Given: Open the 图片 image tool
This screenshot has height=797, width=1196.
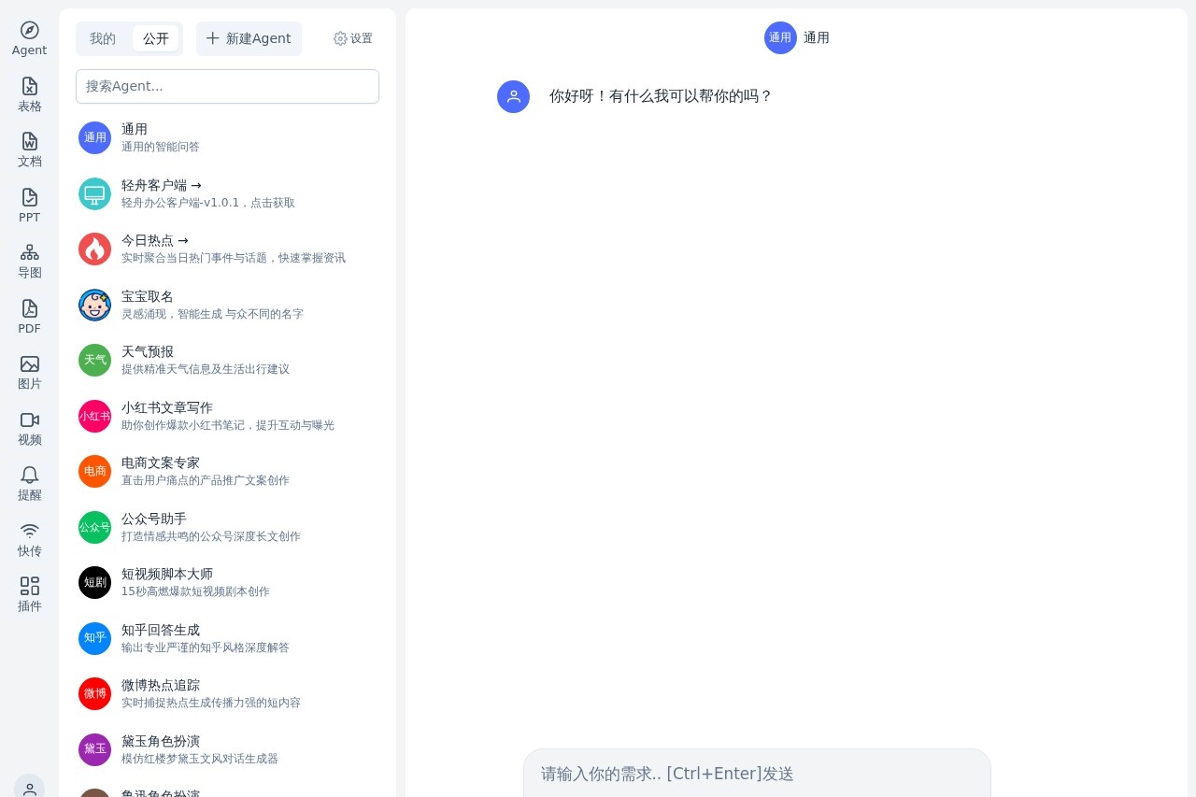Looking at the screenshot, I should (x=29, y=371).
